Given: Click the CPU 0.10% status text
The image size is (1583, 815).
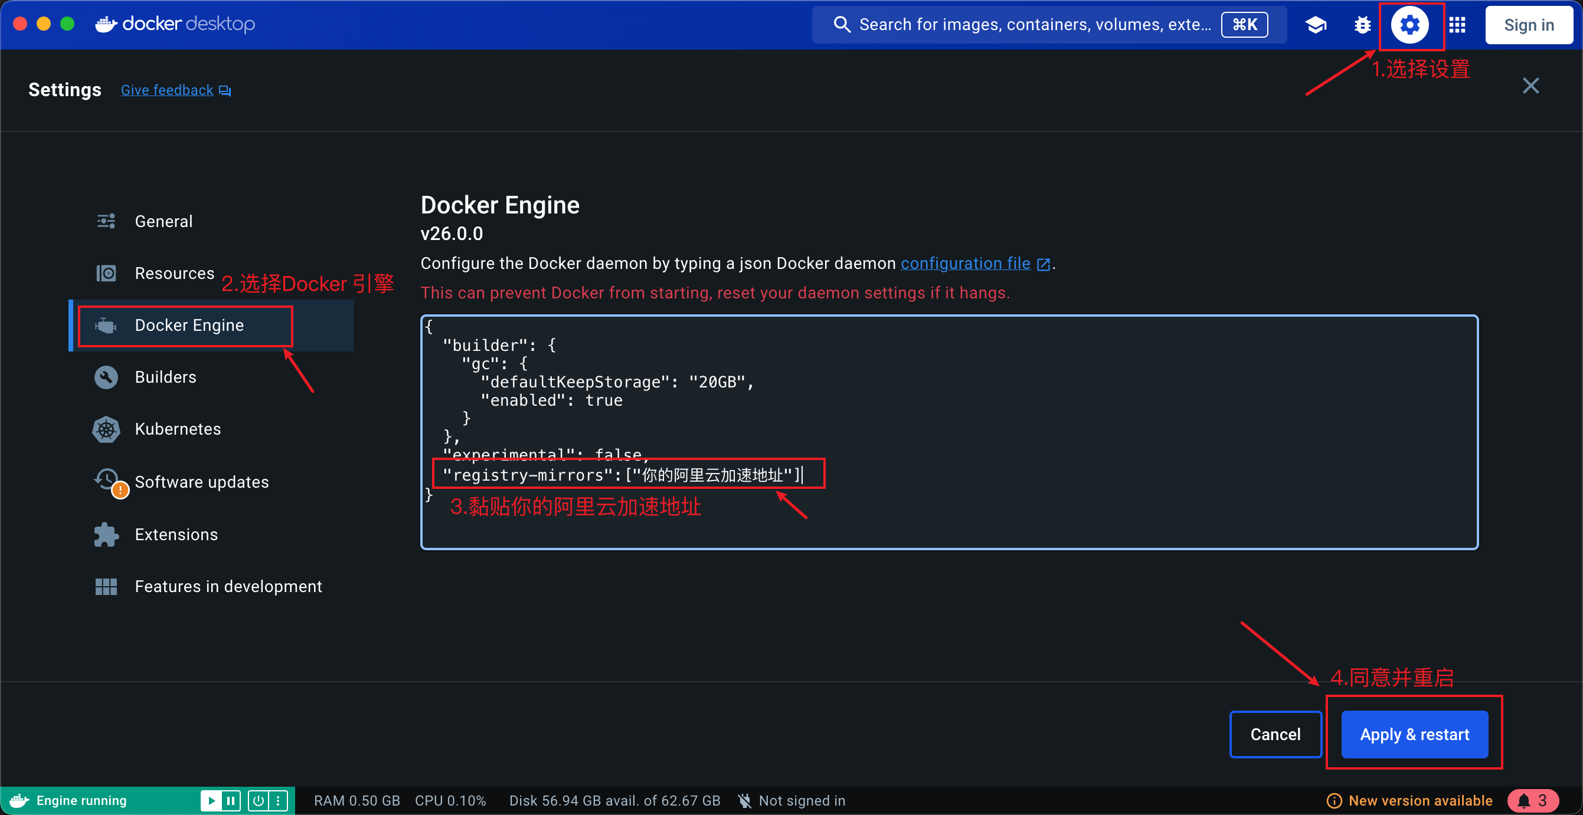Looking at the screenshot, I should [x=450, y=800].
